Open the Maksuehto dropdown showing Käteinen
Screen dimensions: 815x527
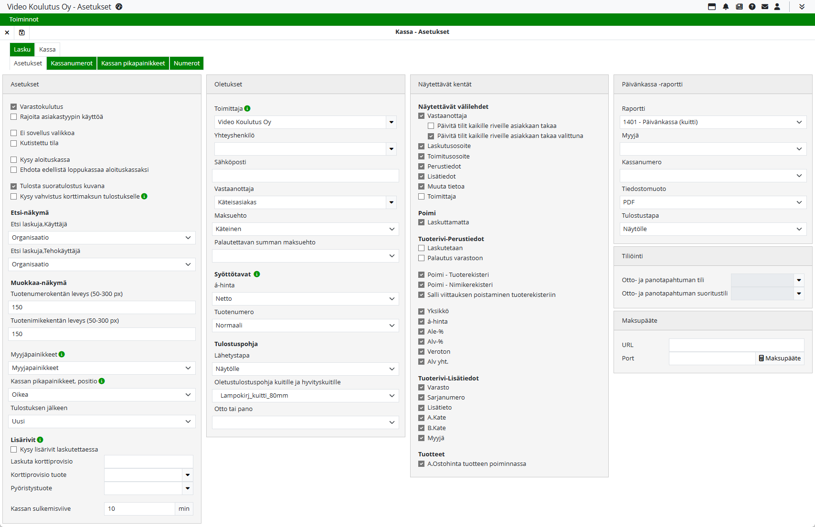(305, 229)
